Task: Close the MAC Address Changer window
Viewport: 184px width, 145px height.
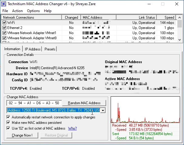Action: click(x=177, y=4)
